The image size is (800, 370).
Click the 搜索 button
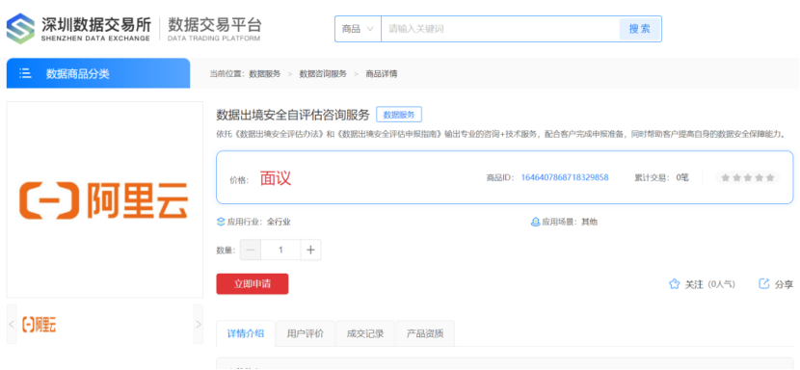(x=640, y=29)
